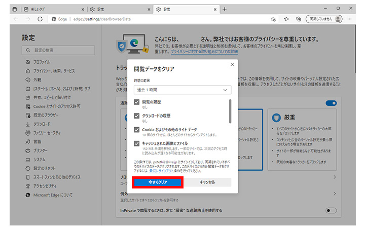The width and height of the screenshot is (365, 228).
Task: Click the Microsoft Edge について icon
Action: (x=28, y=195)
